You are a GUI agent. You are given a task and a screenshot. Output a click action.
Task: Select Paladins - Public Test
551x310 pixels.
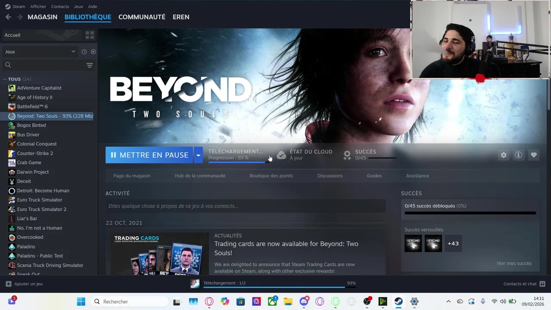[x=40, y=256]
